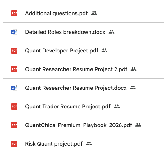Click the shared people icon beside Additional questions.pdf
164x164 pixels.
tap(94, 13)
